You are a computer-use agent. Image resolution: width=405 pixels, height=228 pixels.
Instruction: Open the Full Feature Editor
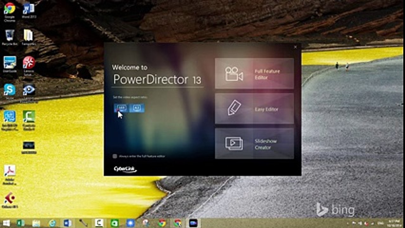[254, 73]
